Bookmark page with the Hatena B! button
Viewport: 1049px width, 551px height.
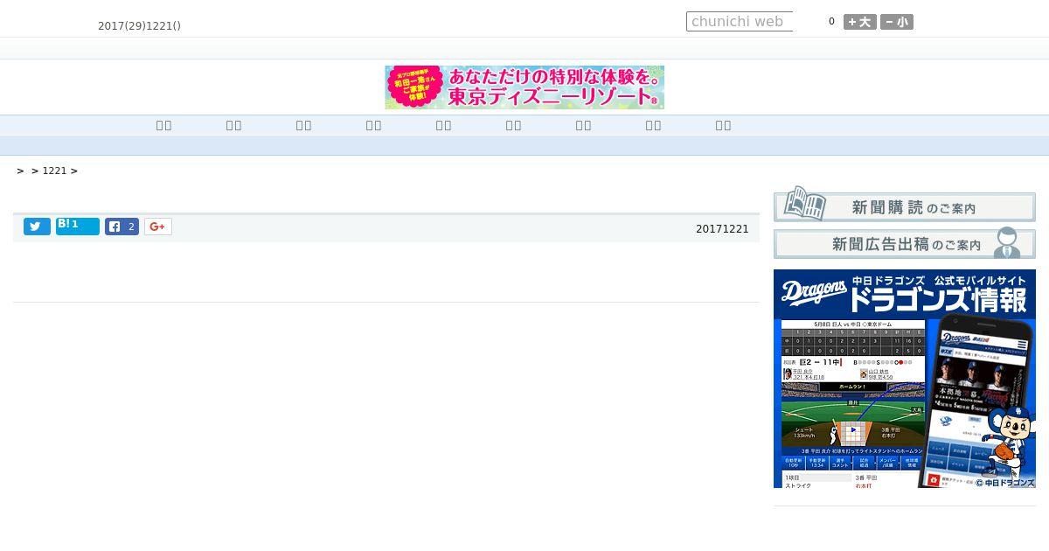(x=78, y=227)
